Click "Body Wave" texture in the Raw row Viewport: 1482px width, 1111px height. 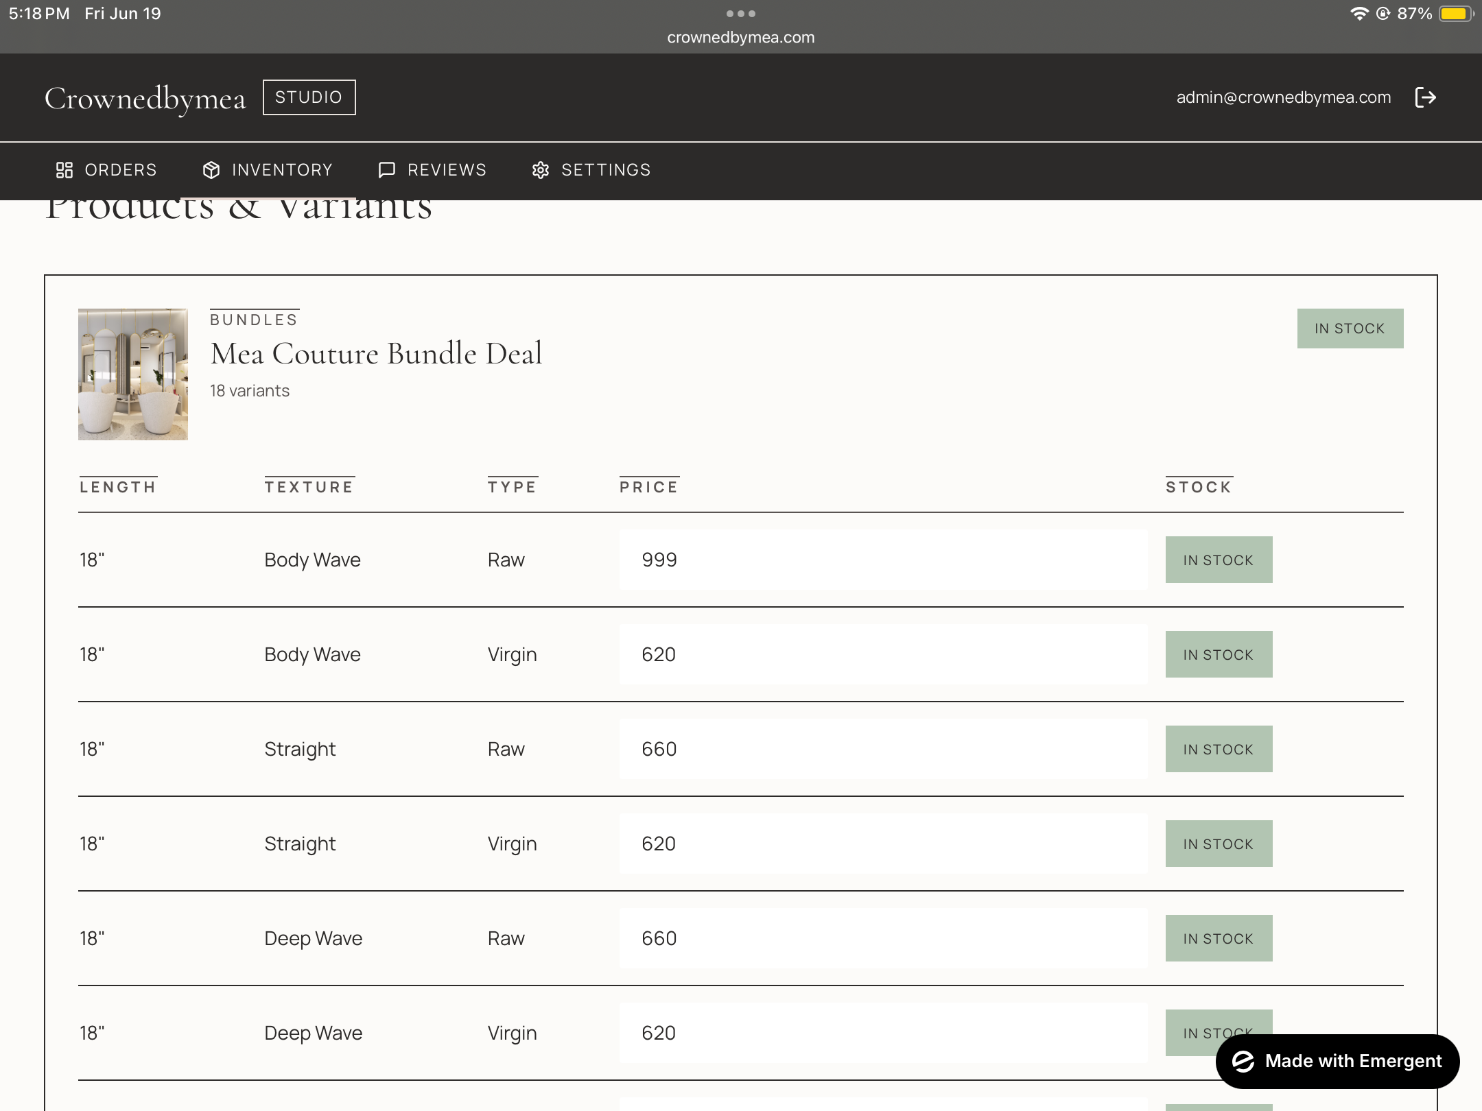click(x=313, y=560)
